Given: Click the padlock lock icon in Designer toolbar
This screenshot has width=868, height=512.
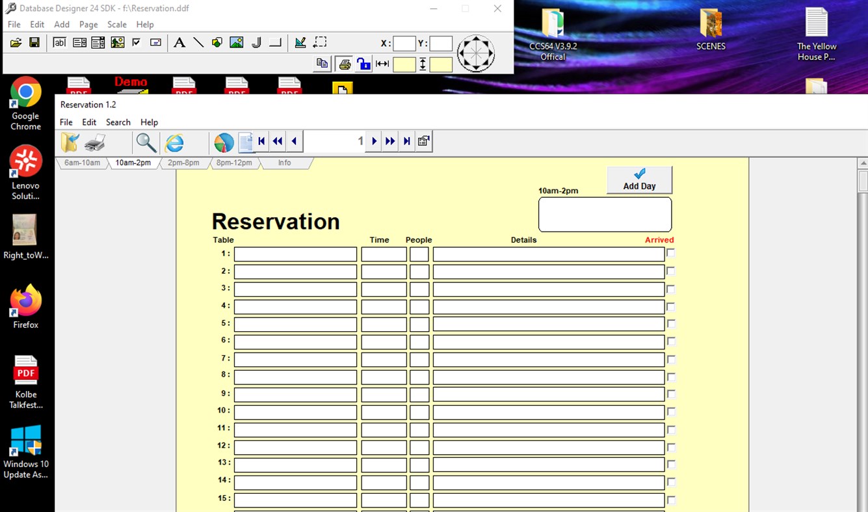Looking at the screenshot, I should click(364, 64).
